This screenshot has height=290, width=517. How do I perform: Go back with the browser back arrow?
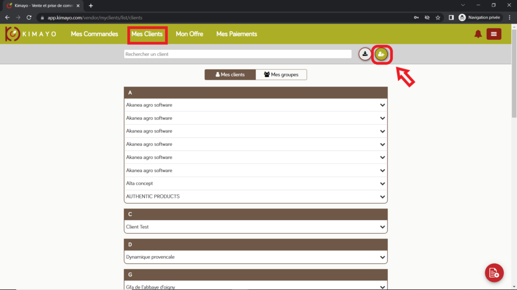[7, 18]
